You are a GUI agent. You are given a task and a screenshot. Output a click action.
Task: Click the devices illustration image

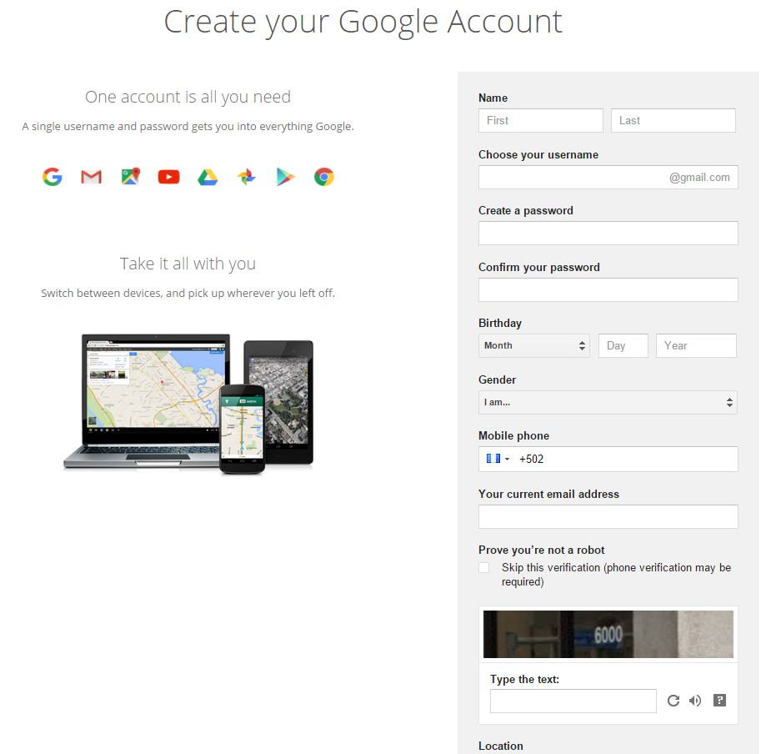click(188, 403)
